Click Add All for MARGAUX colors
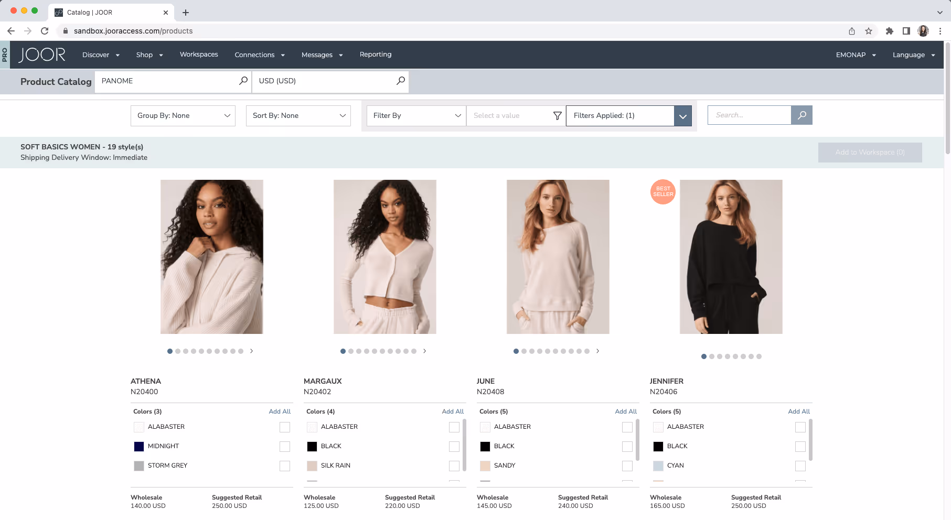Image resolution: width=951 pixels, height=520 pixels. tap(453, 411)
